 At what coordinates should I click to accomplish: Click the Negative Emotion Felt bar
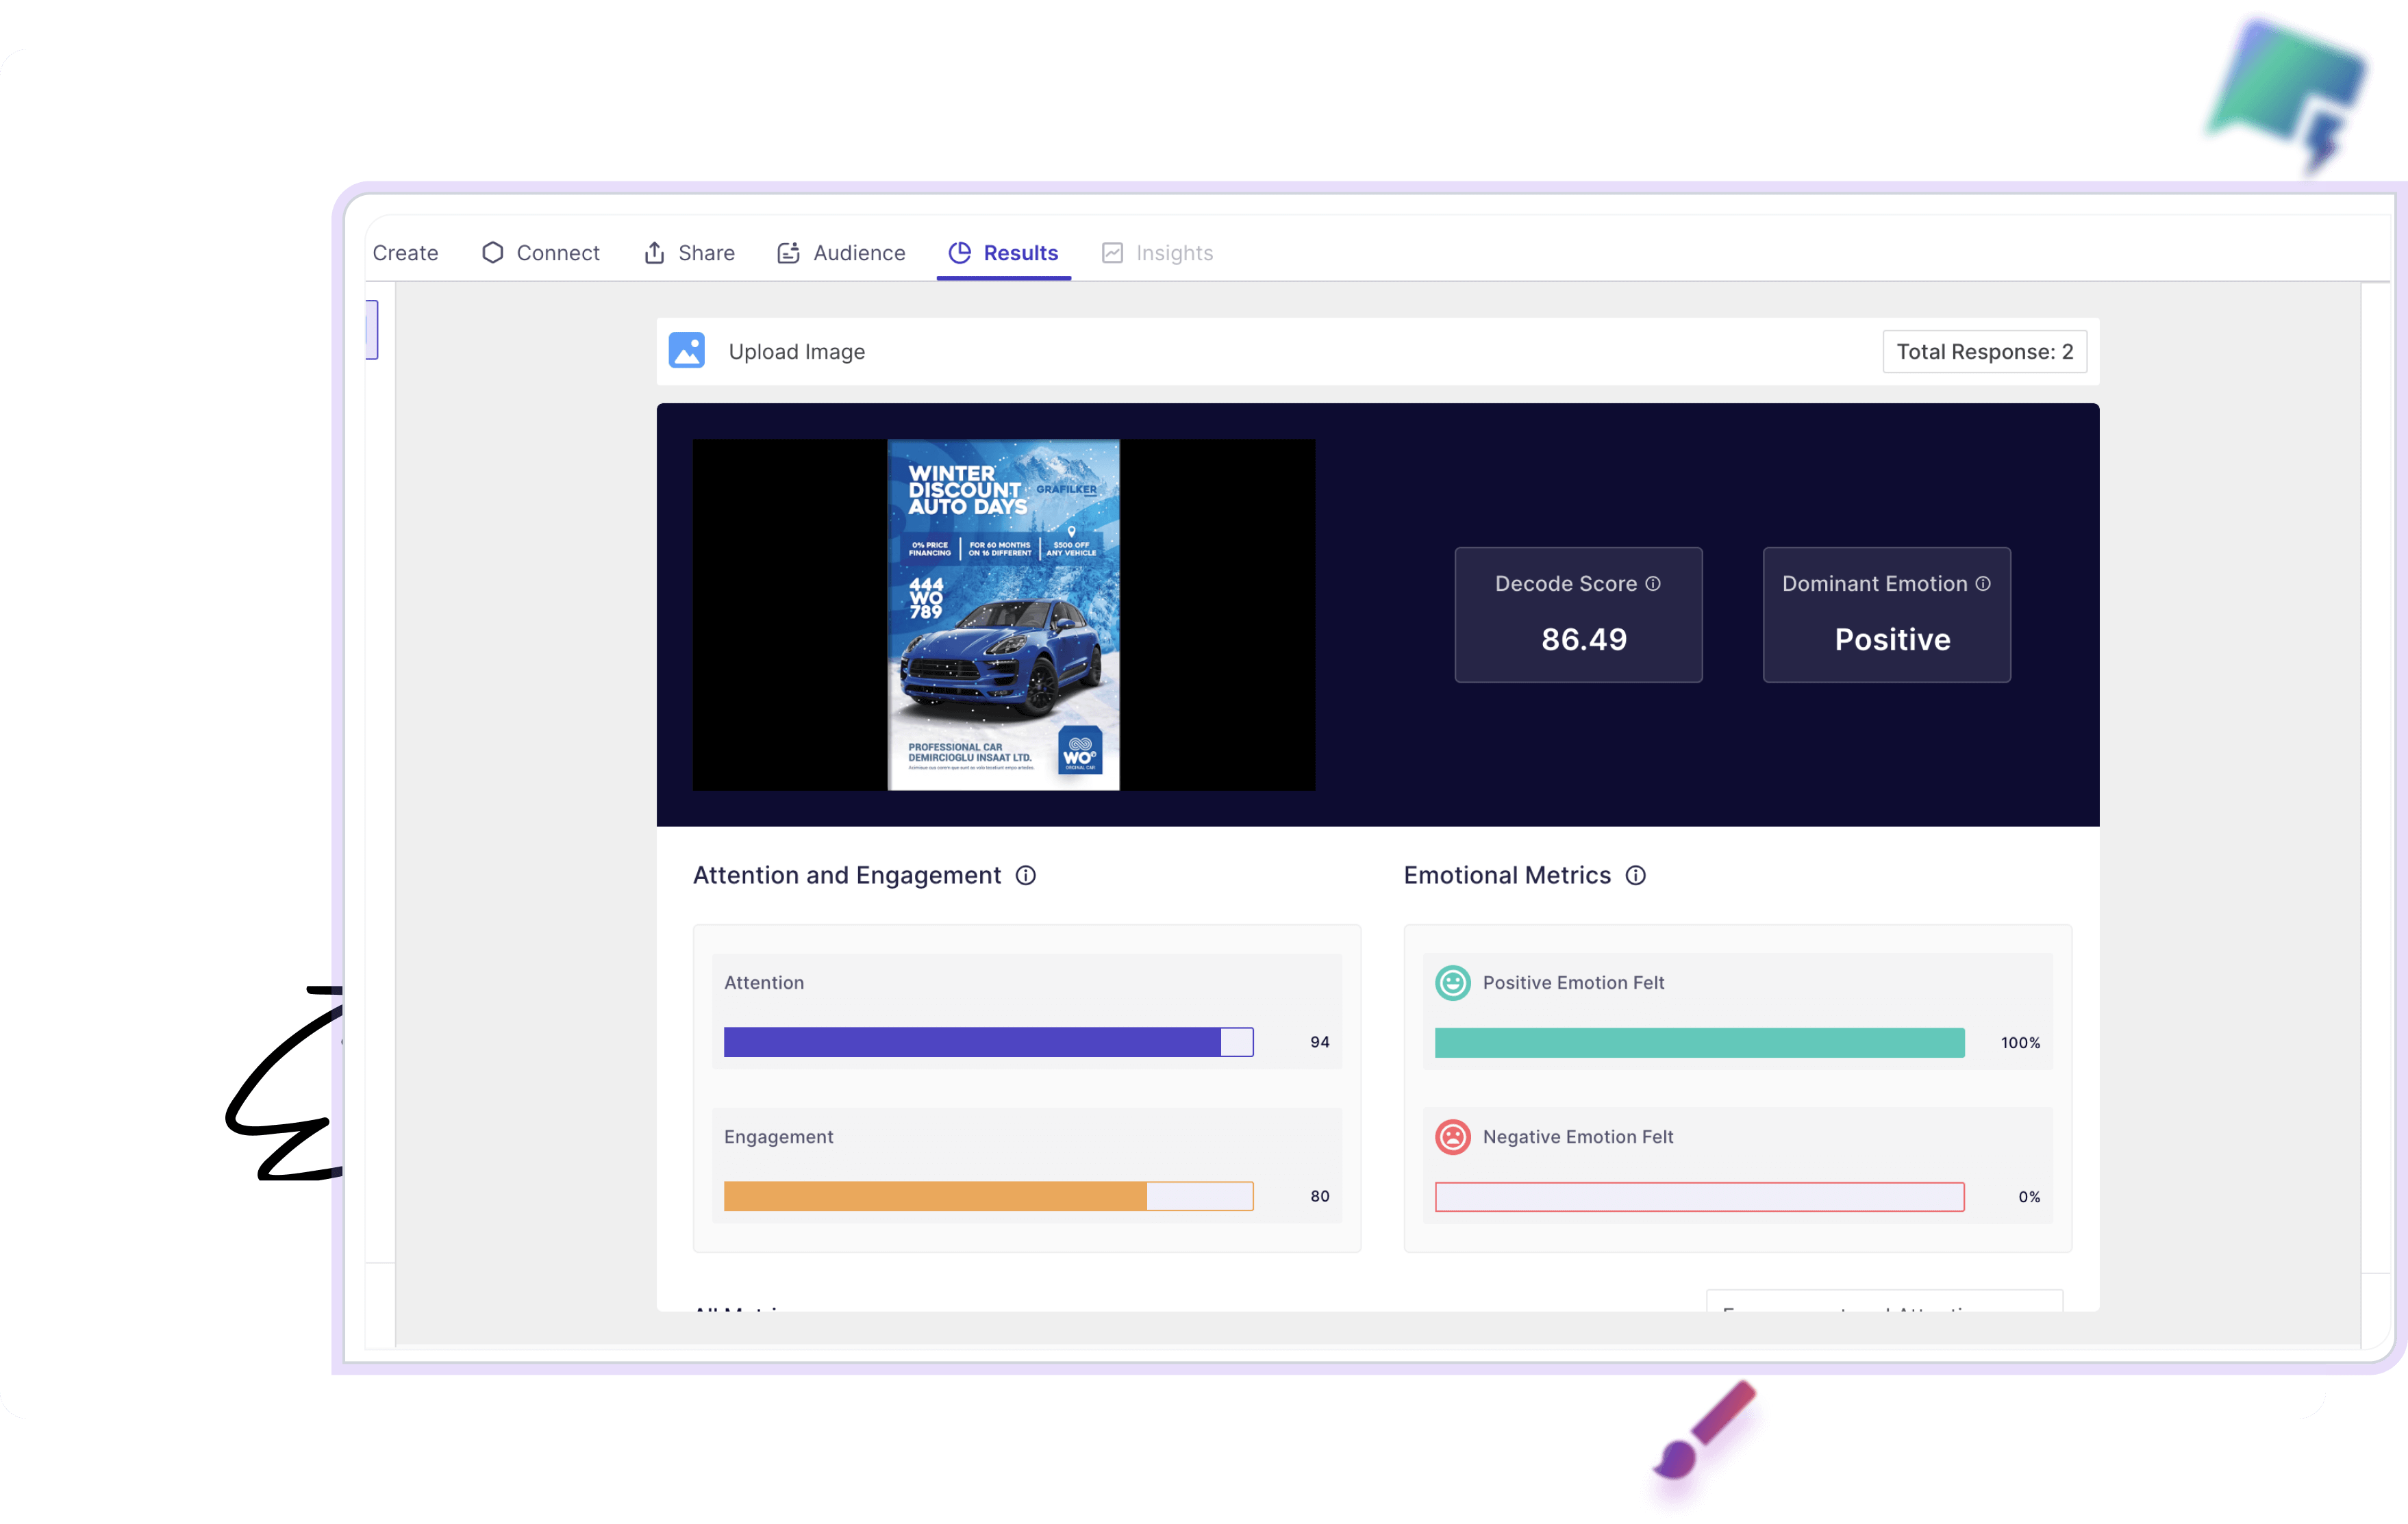(1699, 1196)
